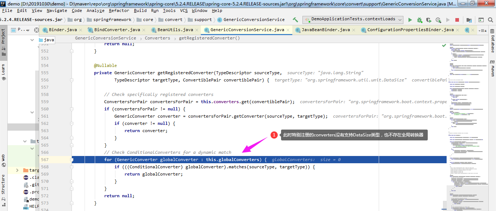Click the @Nullable annotation text

coord(105,66)
